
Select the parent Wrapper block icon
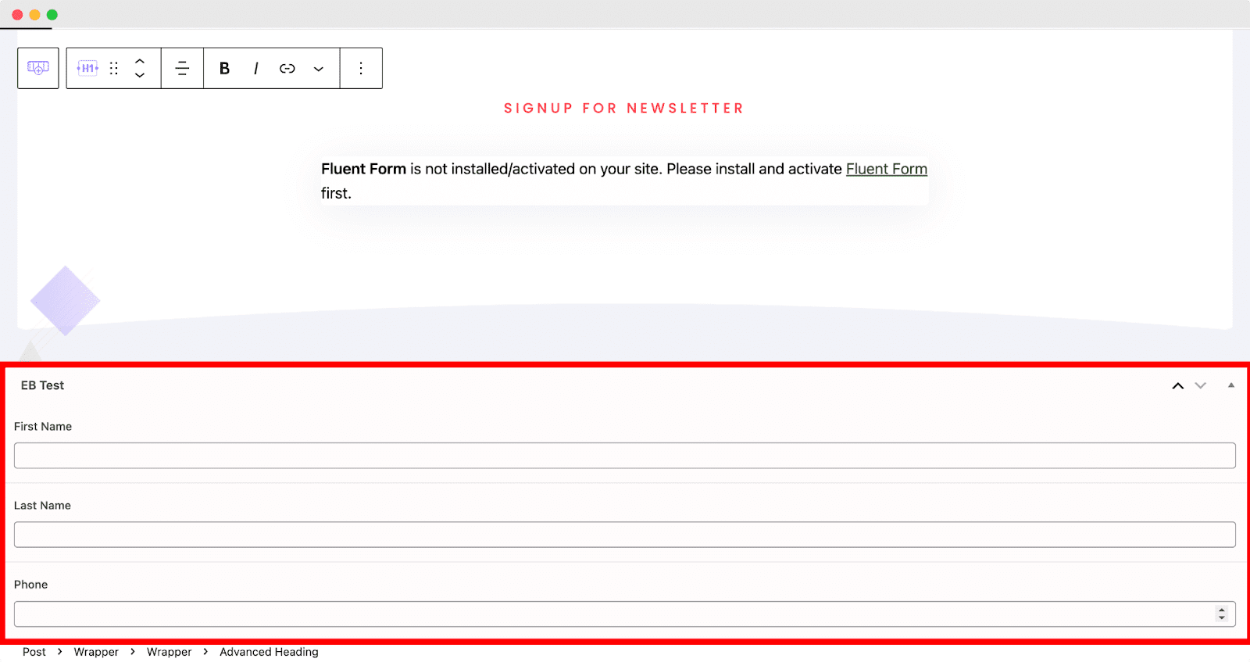[x=38, y=68]
